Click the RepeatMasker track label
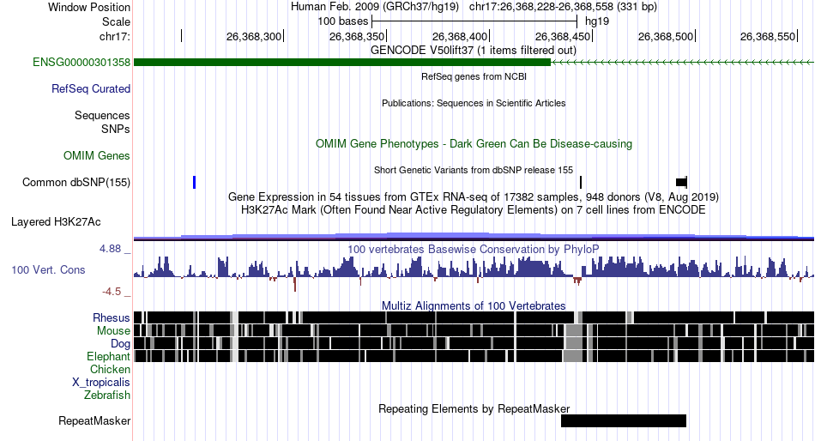The width and height of the screenshot is (815, 441). click(94, 420)
